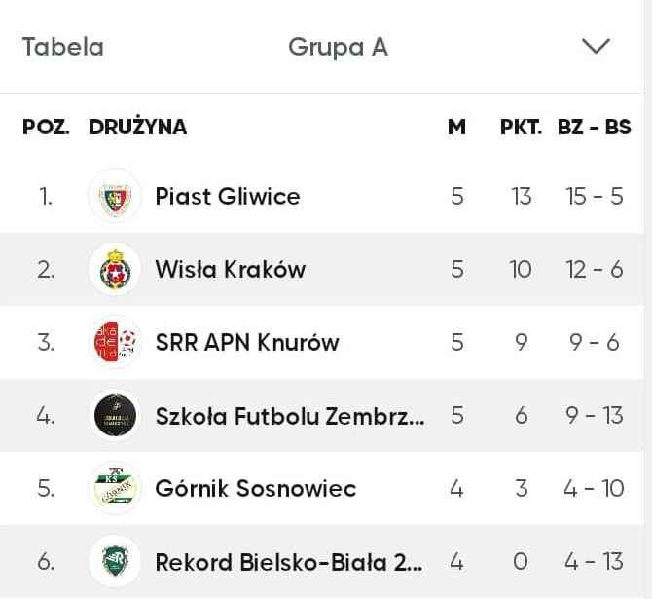652x599 pixels.
Task: Click the Górnik Sosnowiec green crest
Action: click(x=115, y=488)
